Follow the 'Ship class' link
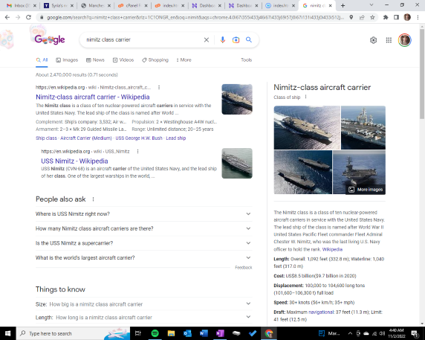 46,138
